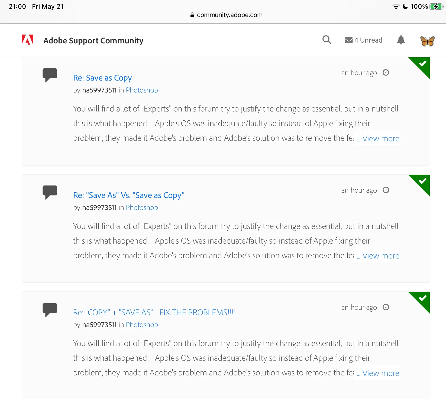The image size is (446, 399).
Task: Click "an hour ago" on FIX THE PROBLEMS post
Action: 359,308
